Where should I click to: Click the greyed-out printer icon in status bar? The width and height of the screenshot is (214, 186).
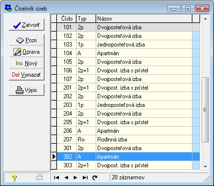pos(39,177)
